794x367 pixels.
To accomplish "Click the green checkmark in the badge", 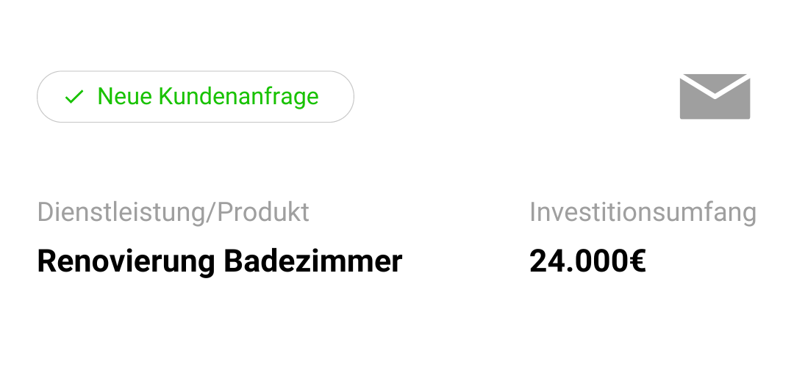I will 74,97.
